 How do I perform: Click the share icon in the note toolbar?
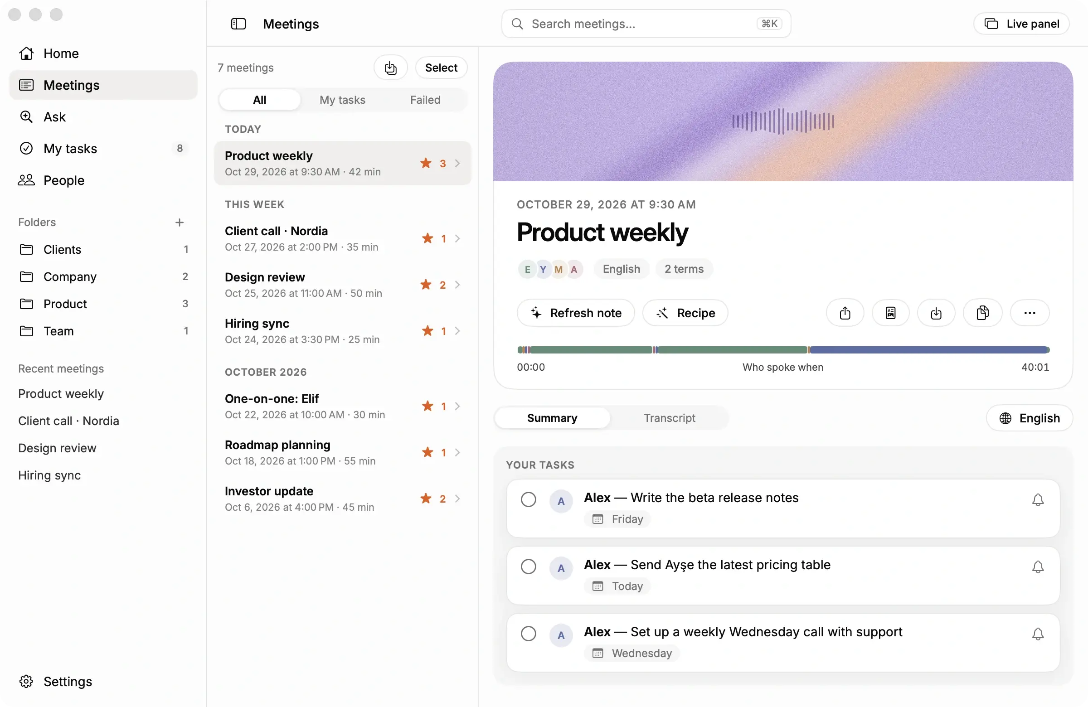coord(845,313)
